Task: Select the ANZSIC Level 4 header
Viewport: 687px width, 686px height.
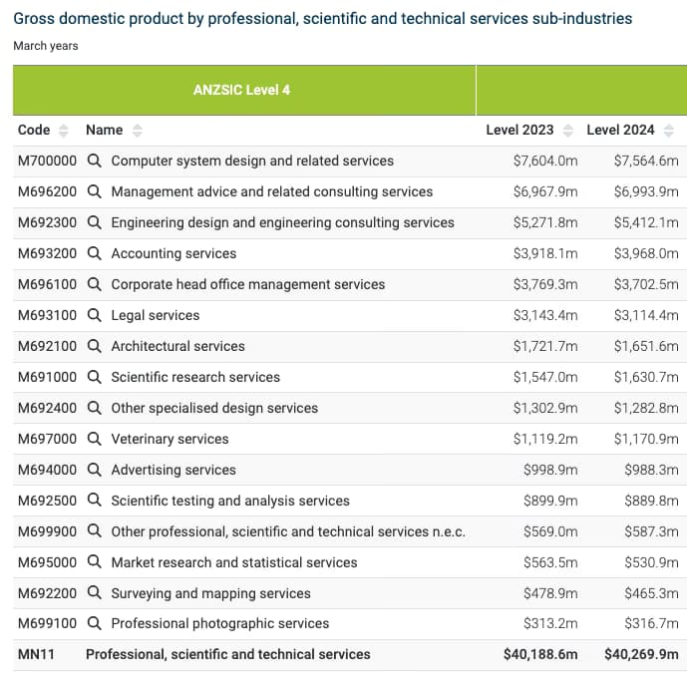Action: (241, 90)
